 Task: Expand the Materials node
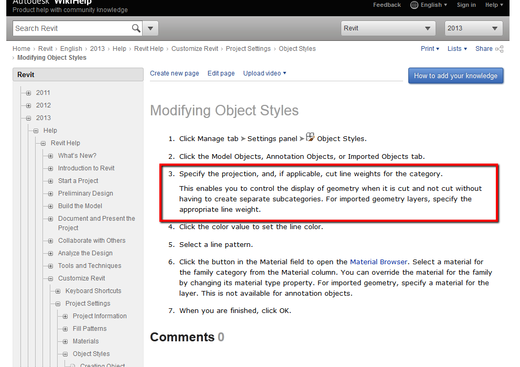point(65,342)
